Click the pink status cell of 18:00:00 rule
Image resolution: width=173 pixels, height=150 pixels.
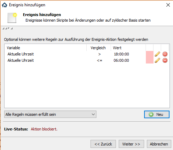[150, 54]
